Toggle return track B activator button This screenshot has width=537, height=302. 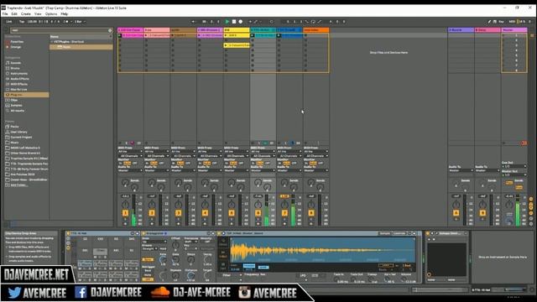tap(482, 213)
